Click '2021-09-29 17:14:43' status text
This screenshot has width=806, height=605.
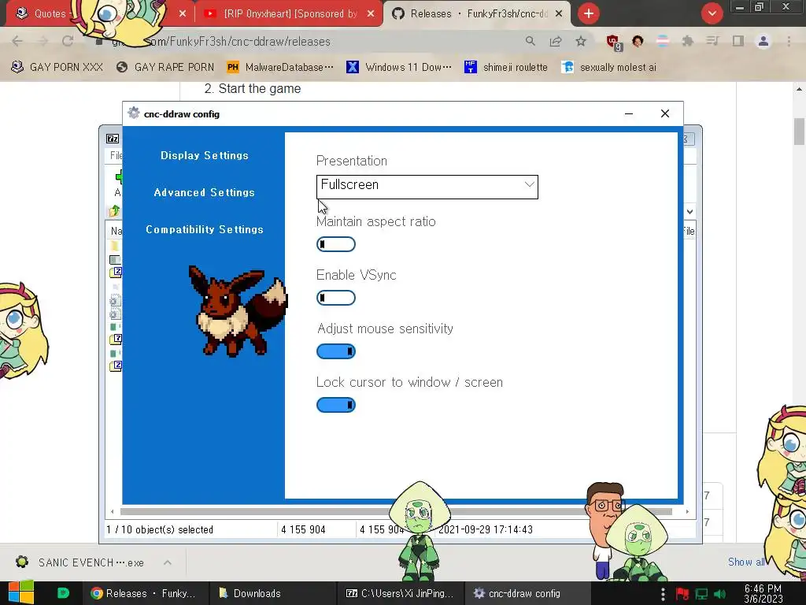pos(485,529)
